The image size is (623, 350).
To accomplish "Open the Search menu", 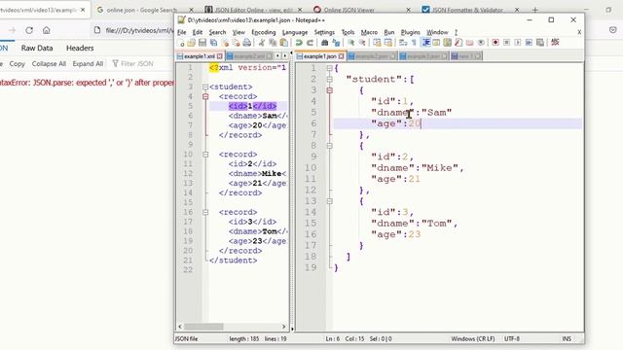I will (x=217, y=32).
